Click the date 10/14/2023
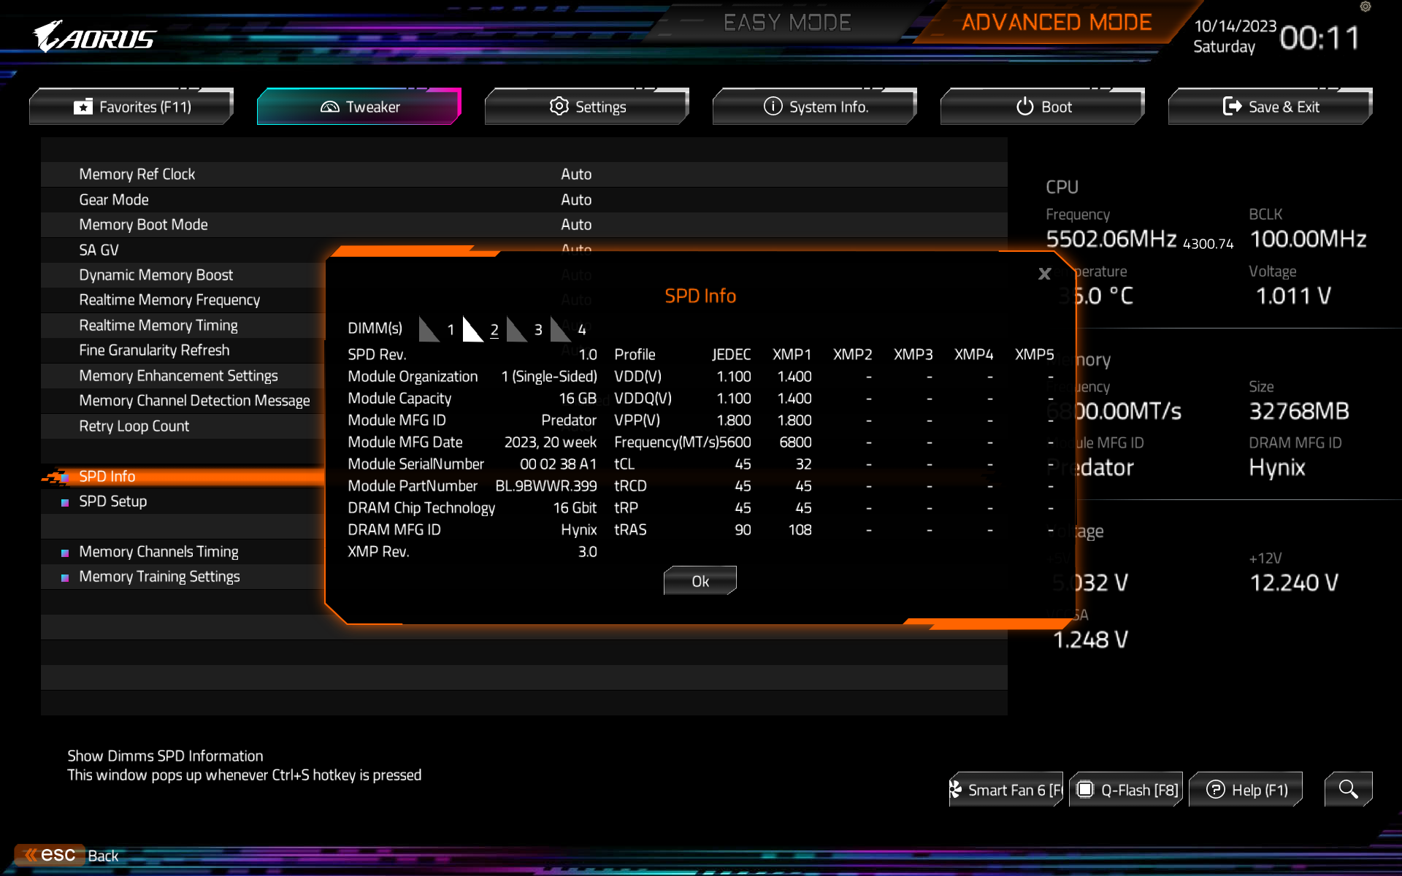This screenshot has height=876, width=1402. point(1235,26)
